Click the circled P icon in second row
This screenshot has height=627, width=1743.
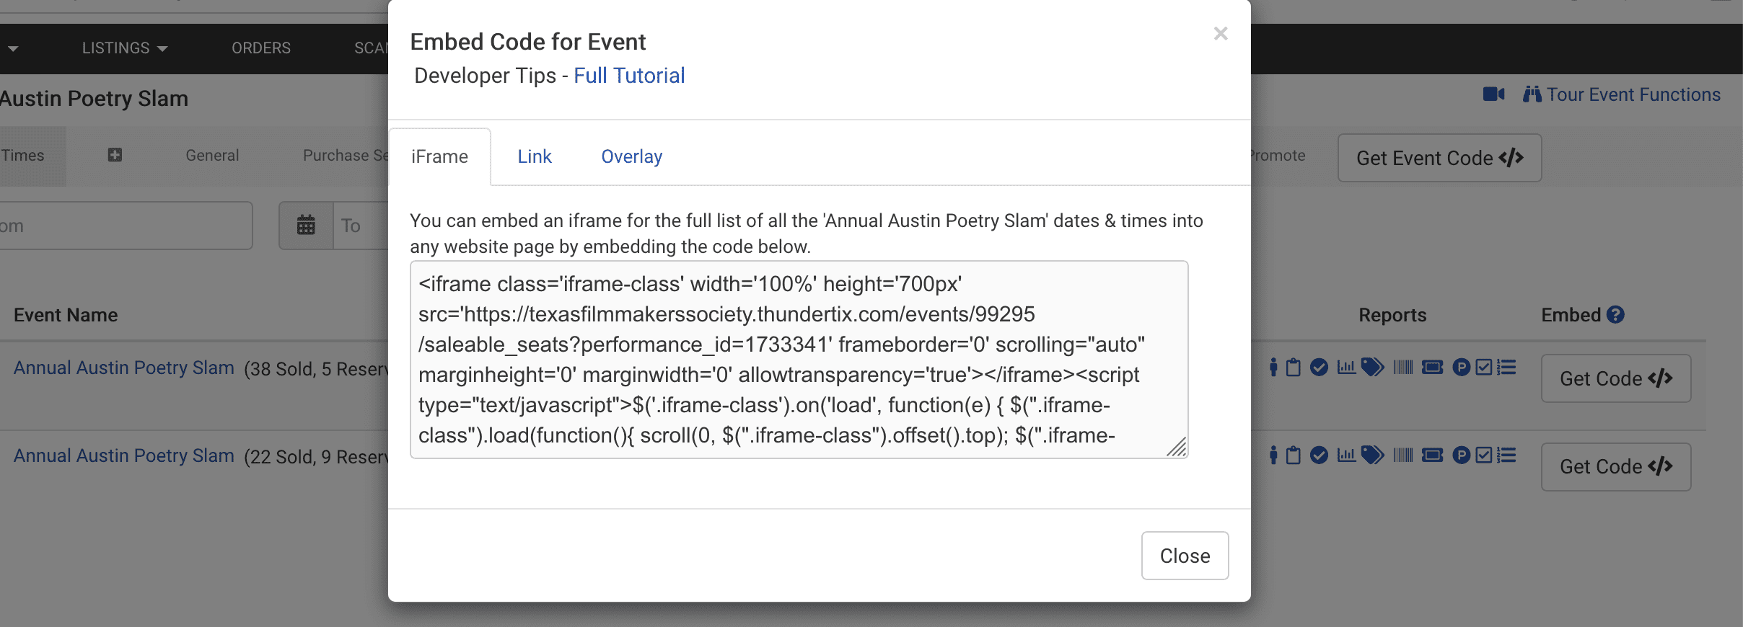(1461, 455)
